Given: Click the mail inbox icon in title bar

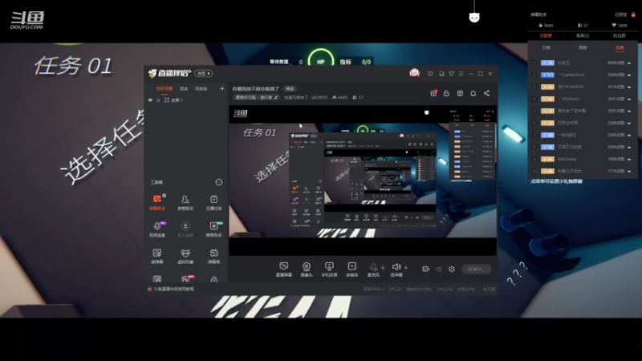Looking at the screenshot, I should pyautogui.click(x=441, y=74).
